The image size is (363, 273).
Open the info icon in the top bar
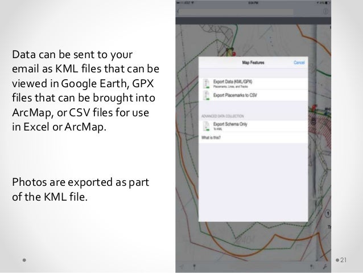(325, 11)
